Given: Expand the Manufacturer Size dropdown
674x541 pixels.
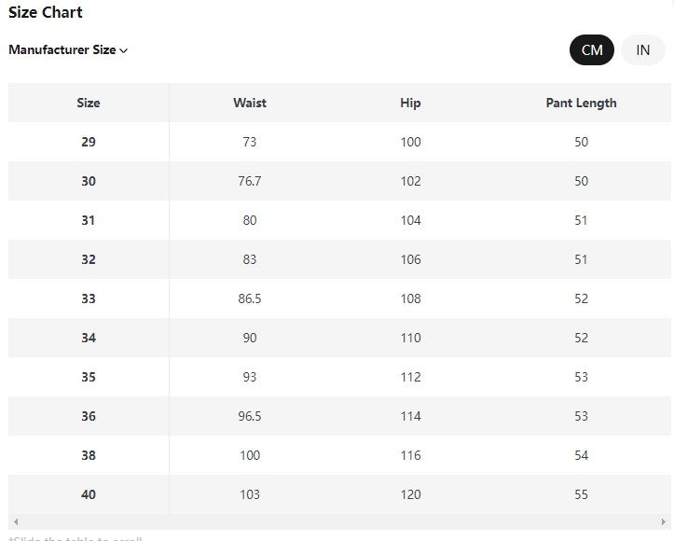Looking at the screenshot, I should [68, 50].
